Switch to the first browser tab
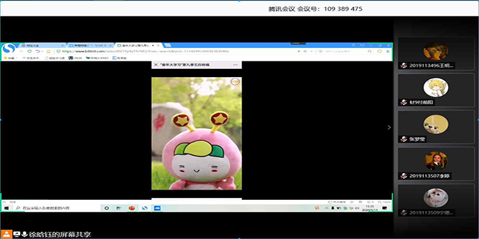 pos(43,46)
